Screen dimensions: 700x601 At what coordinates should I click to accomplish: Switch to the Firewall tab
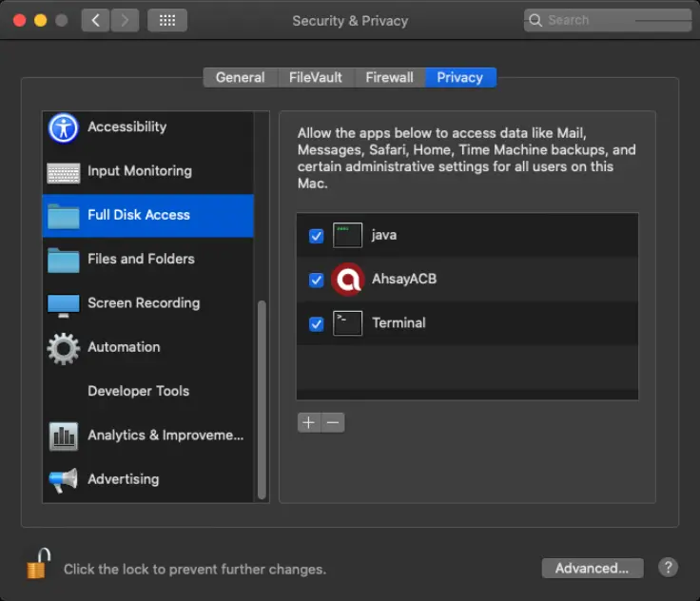389,78
